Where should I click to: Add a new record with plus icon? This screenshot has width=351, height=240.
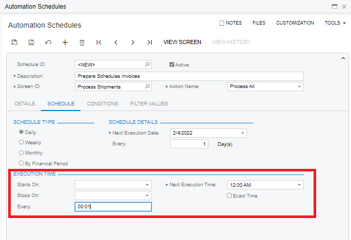(65, 42)
